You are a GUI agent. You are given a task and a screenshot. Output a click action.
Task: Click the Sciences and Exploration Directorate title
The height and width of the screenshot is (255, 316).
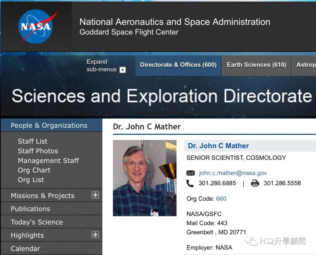click(162, 96)
